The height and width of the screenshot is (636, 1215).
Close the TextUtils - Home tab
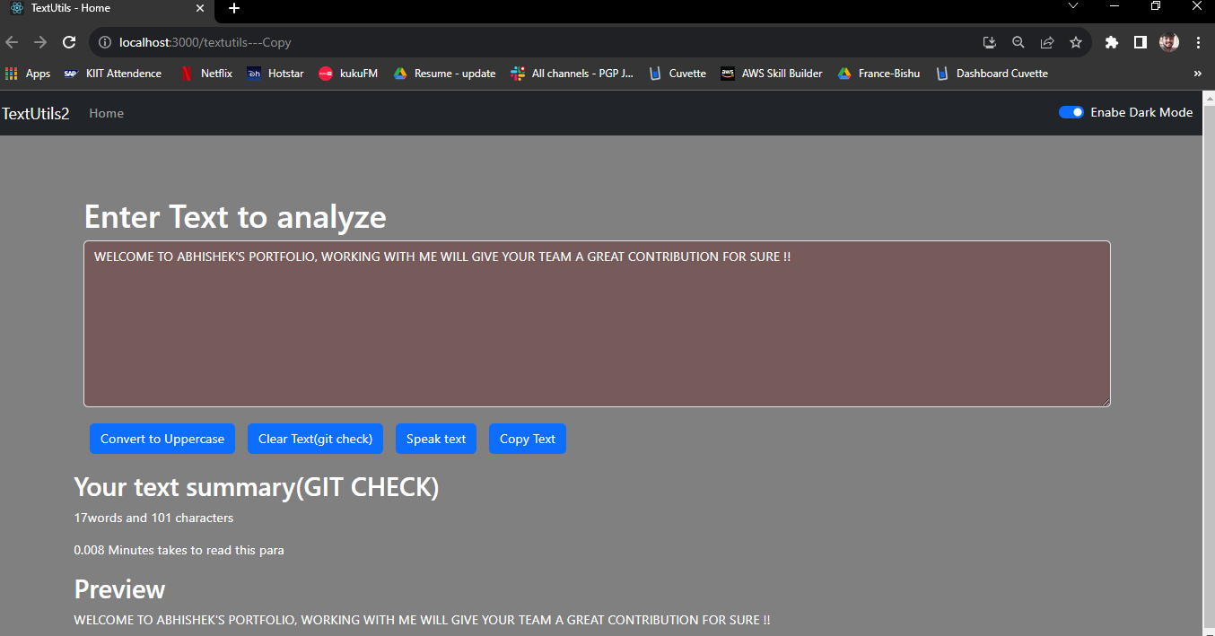tap(199, 8)
